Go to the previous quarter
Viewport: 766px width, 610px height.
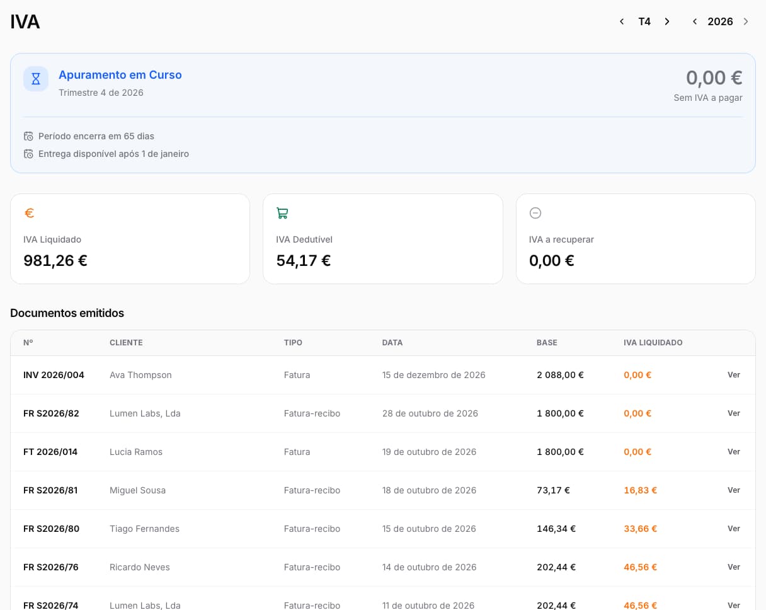622,21
